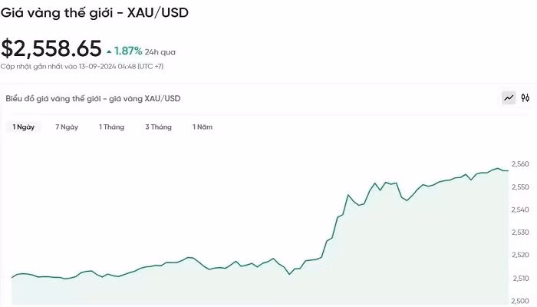Image resolution: width=537 pixels, height=307 pixels.
Task: Click the 2,540 y-axis label
Action: [x=519, y=210]
